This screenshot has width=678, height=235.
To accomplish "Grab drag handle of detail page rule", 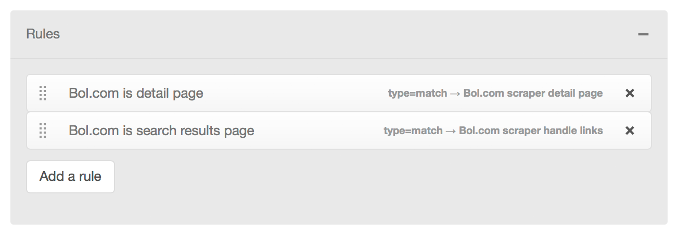I will (x=43, y=94).
